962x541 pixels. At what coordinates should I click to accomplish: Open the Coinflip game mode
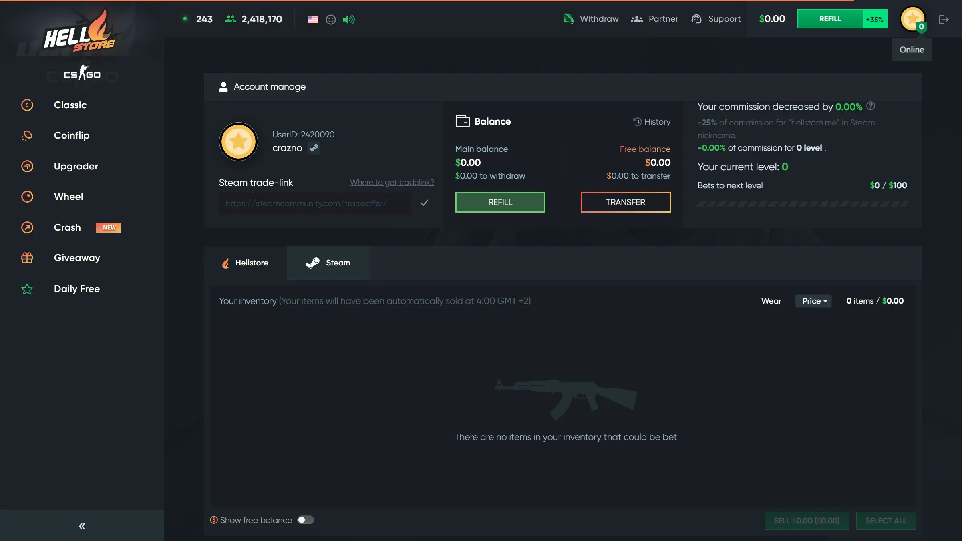point(72,135)
